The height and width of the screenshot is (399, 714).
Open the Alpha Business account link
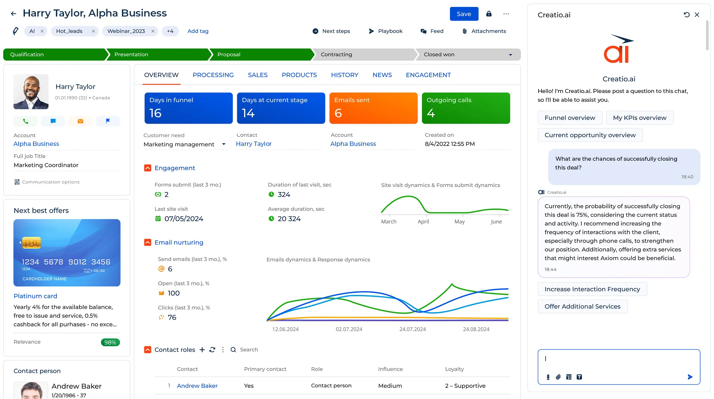tap(36, 144)
